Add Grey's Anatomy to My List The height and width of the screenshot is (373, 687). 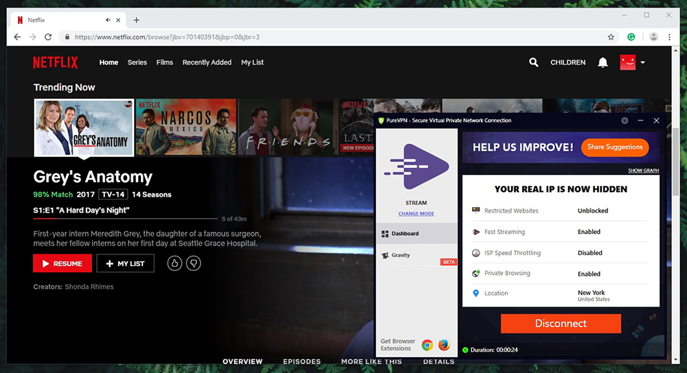[125, 263]
